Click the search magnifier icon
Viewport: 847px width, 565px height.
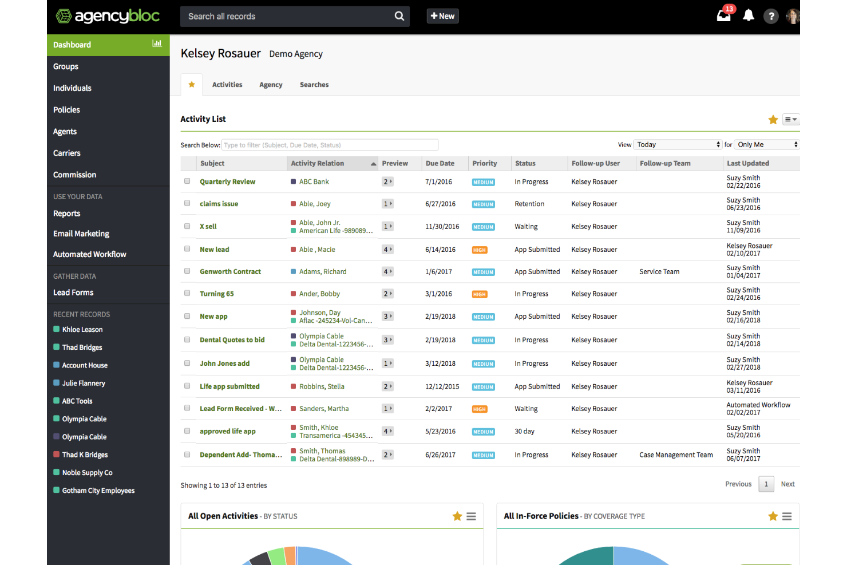tap(399, 16)
